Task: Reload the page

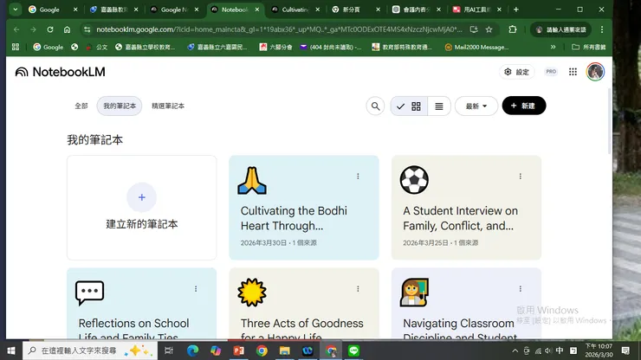Action: point(50,29)
